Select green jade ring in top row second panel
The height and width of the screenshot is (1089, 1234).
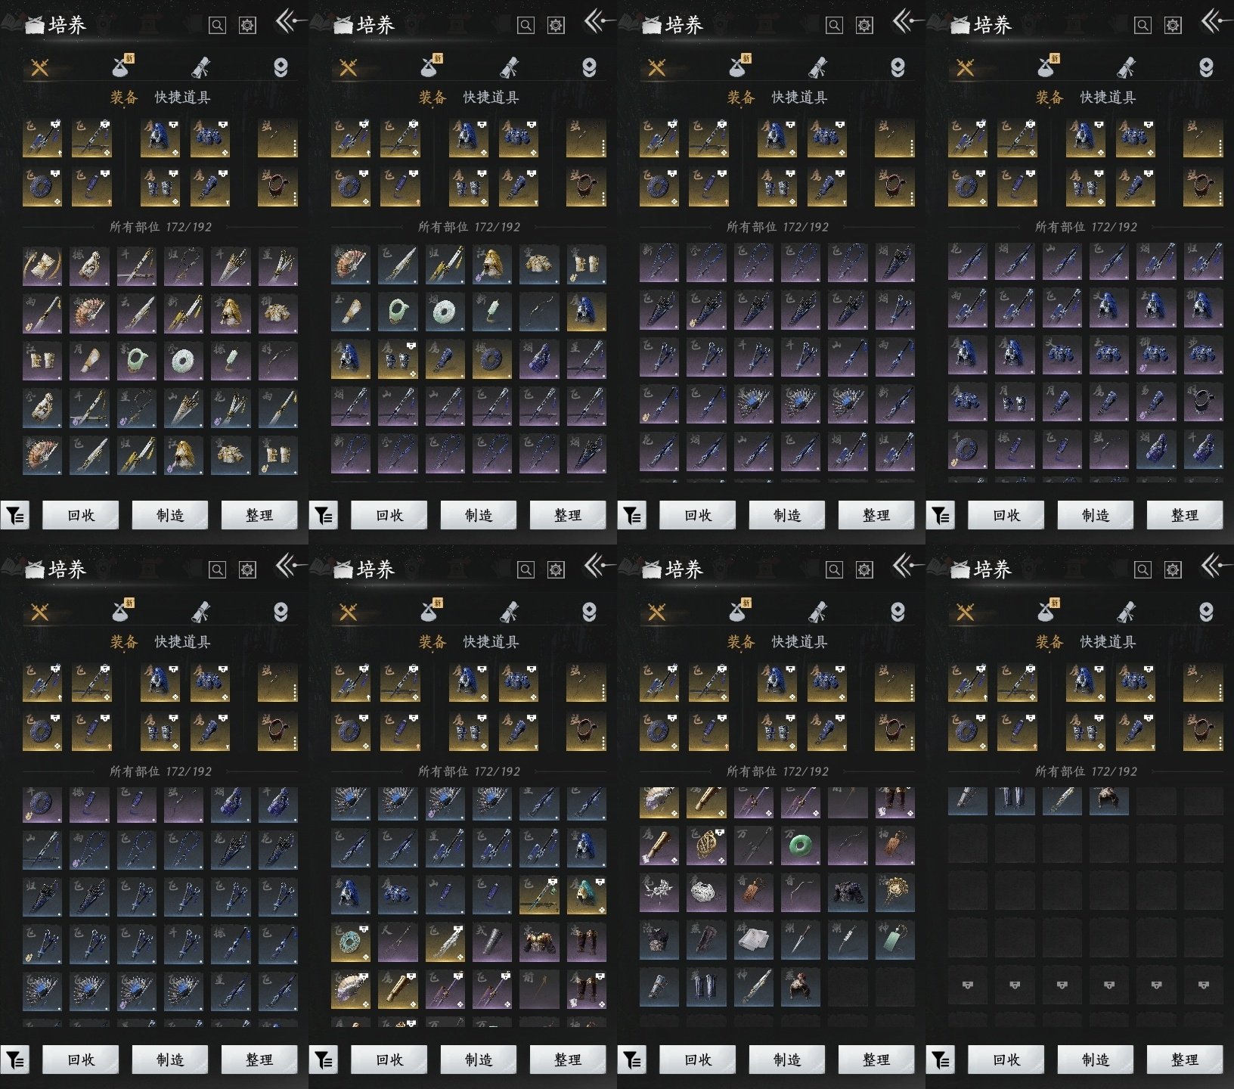coord(398,311)
